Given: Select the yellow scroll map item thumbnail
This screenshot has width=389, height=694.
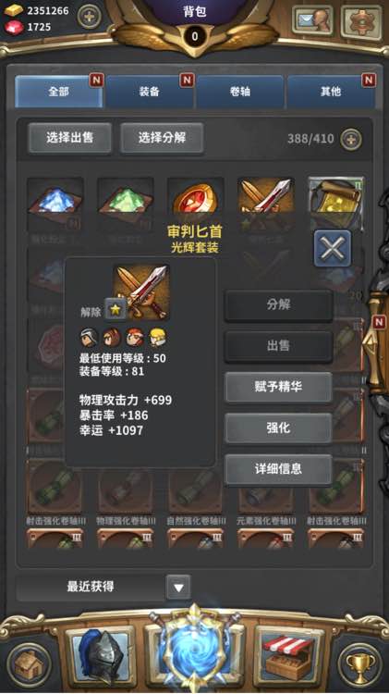Looking at the screenshot, I should [x=336, y=203].
